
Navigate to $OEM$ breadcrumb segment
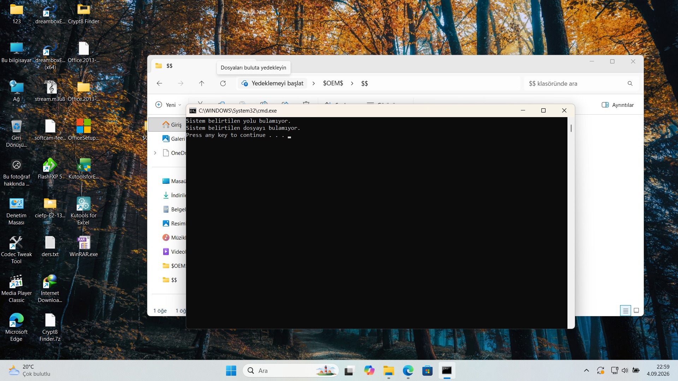333,83
